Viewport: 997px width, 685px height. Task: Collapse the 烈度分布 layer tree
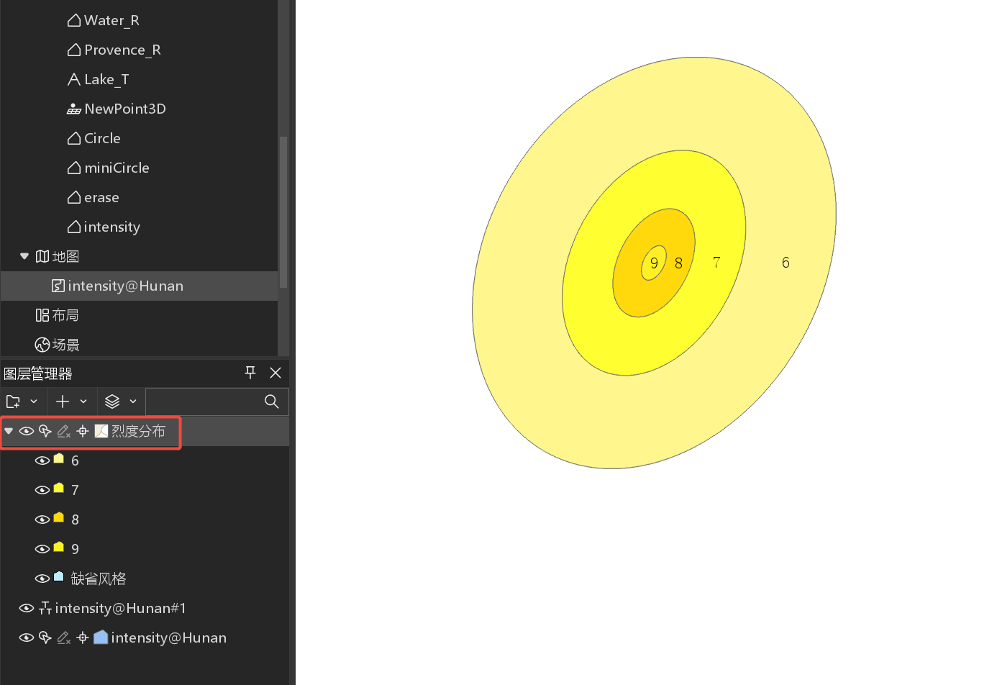[x=9, y=431]
